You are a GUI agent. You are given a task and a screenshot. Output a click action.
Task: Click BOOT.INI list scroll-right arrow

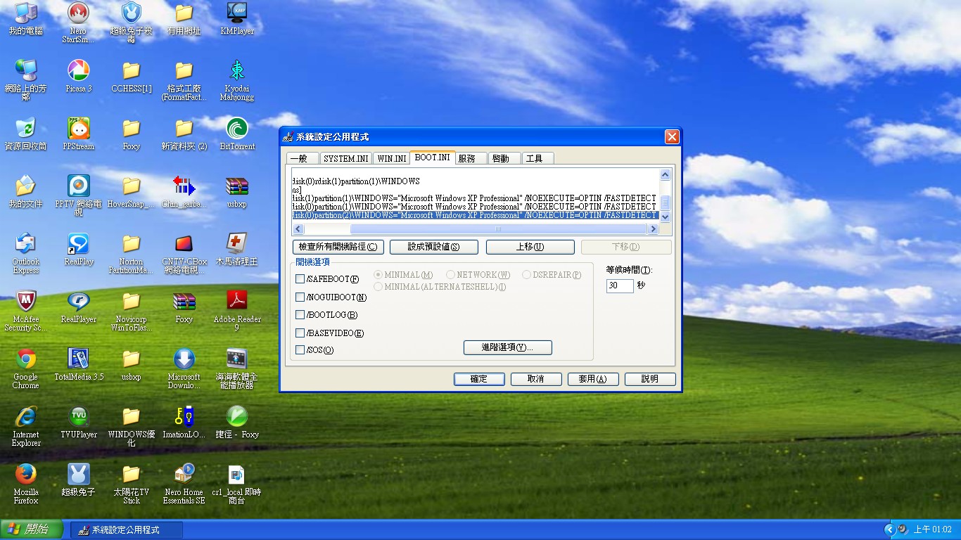coord(653,229)
